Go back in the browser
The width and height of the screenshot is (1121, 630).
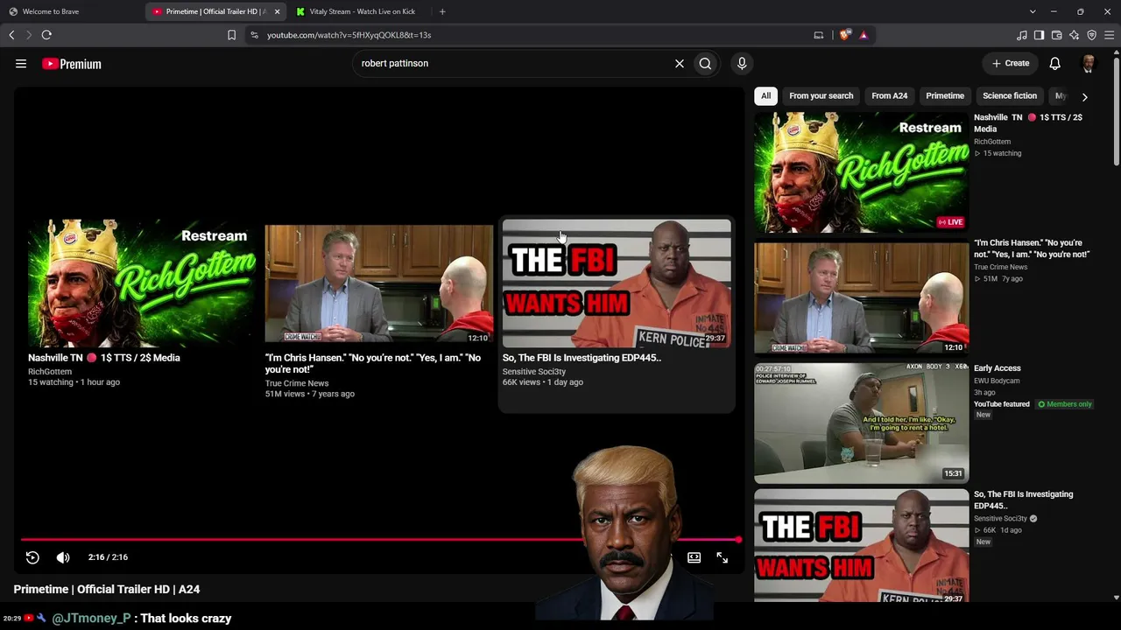click(11, 35)
